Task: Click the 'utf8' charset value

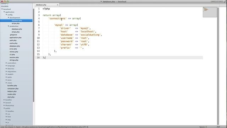Action: (x=84, y=44)
